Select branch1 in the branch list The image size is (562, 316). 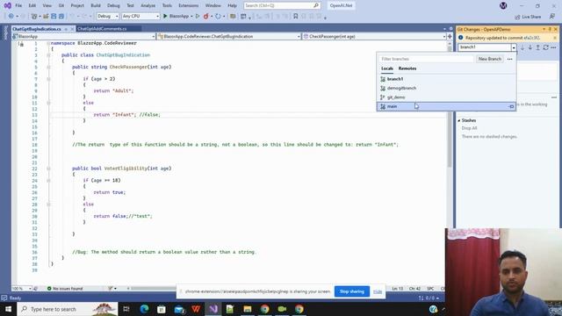click(x=446, y=79)
